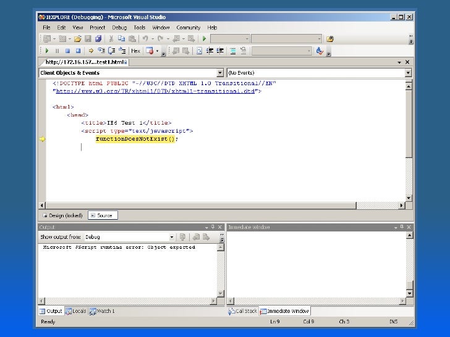This screenshot has width=450, height=337.
Task: Toggle Hex display mode
Action: coord(135,51)
